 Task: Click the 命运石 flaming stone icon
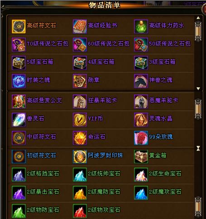tap(80, 138)
